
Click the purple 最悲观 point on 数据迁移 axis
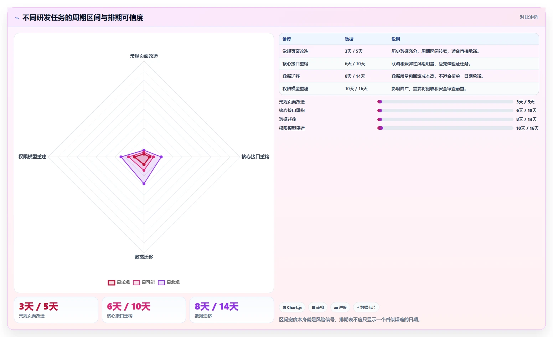click(x=144, y=184)
